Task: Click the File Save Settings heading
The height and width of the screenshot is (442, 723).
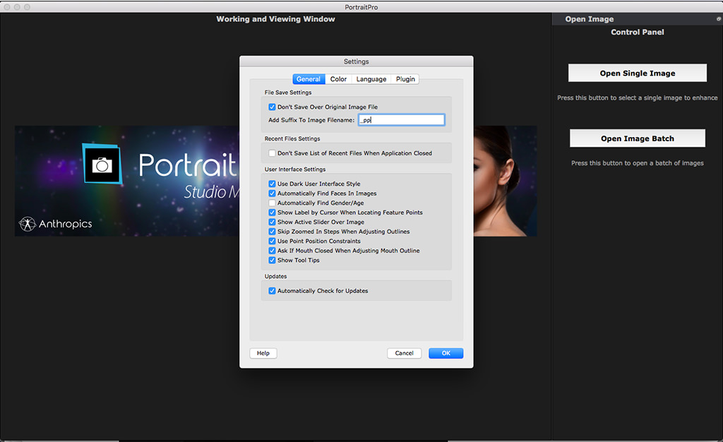Action: pyautogui.click(x=288, y=92)
